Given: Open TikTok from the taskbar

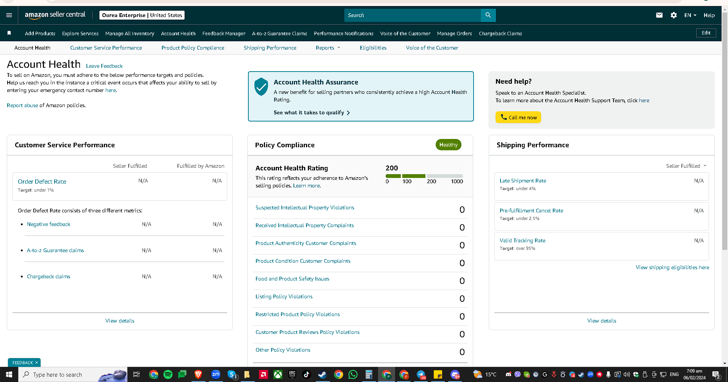Looking at the screenshot, I should point(307,374).
